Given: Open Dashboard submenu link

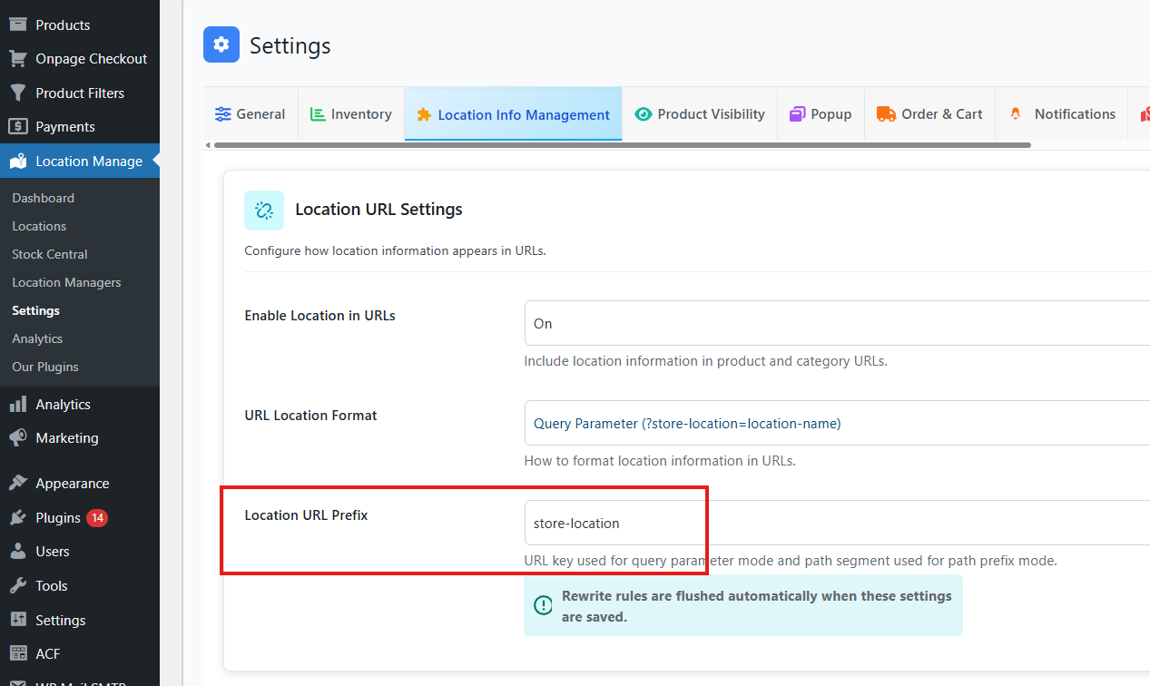Looking at the screenshot, I should pos(43,198).
